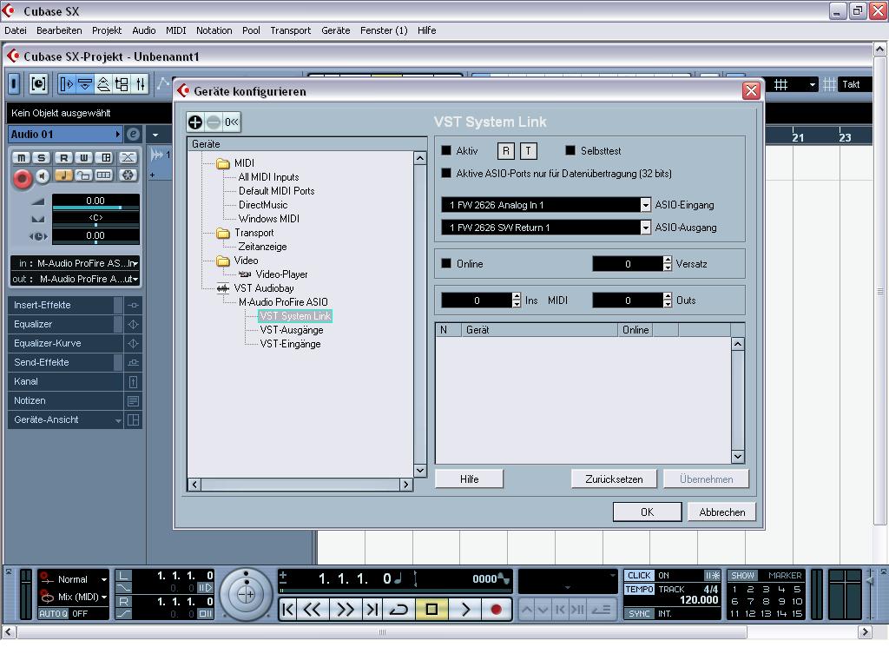Mute the Audio 01 track with M button
This screenshot has width=889, height=667.
pyautogui.click(x=22, y=158)
